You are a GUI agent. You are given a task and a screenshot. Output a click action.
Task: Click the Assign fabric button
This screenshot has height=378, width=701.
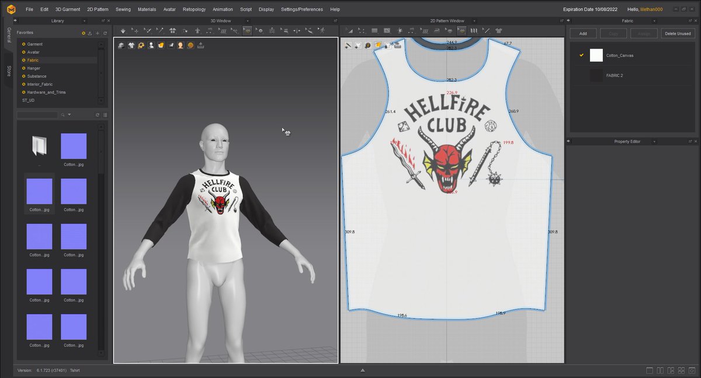pos(644,33)
